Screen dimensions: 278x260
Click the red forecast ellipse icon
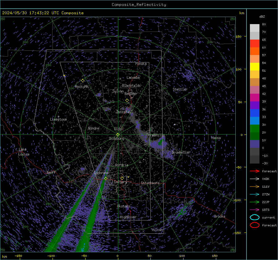255,225
